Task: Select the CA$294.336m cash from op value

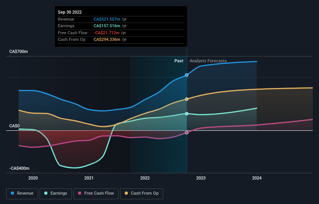Action: [x=107, y=40]
